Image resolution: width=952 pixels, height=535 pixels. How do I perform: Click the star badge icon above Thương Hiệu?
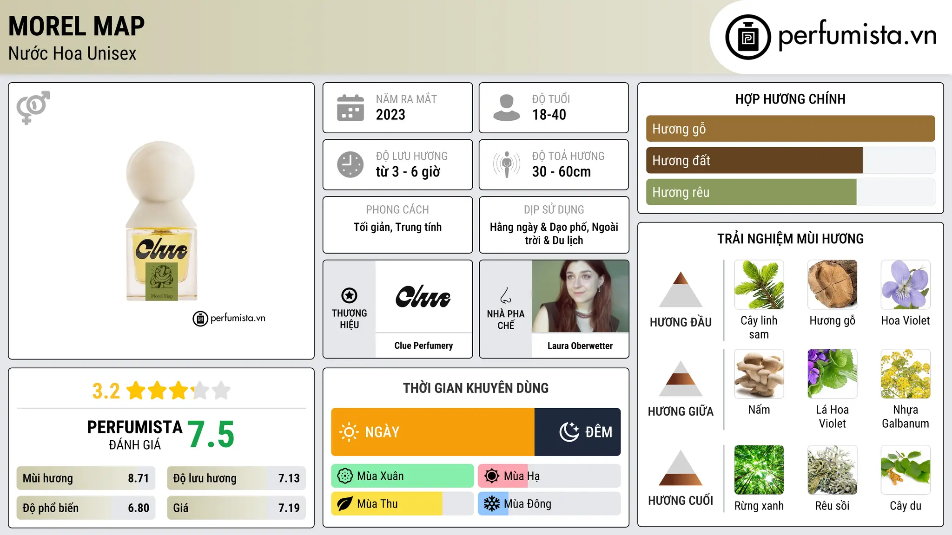click(x=349, y=295)
